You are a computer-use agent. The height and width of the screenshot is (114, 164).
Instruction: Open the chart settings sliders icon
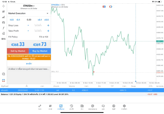(3, 23)
